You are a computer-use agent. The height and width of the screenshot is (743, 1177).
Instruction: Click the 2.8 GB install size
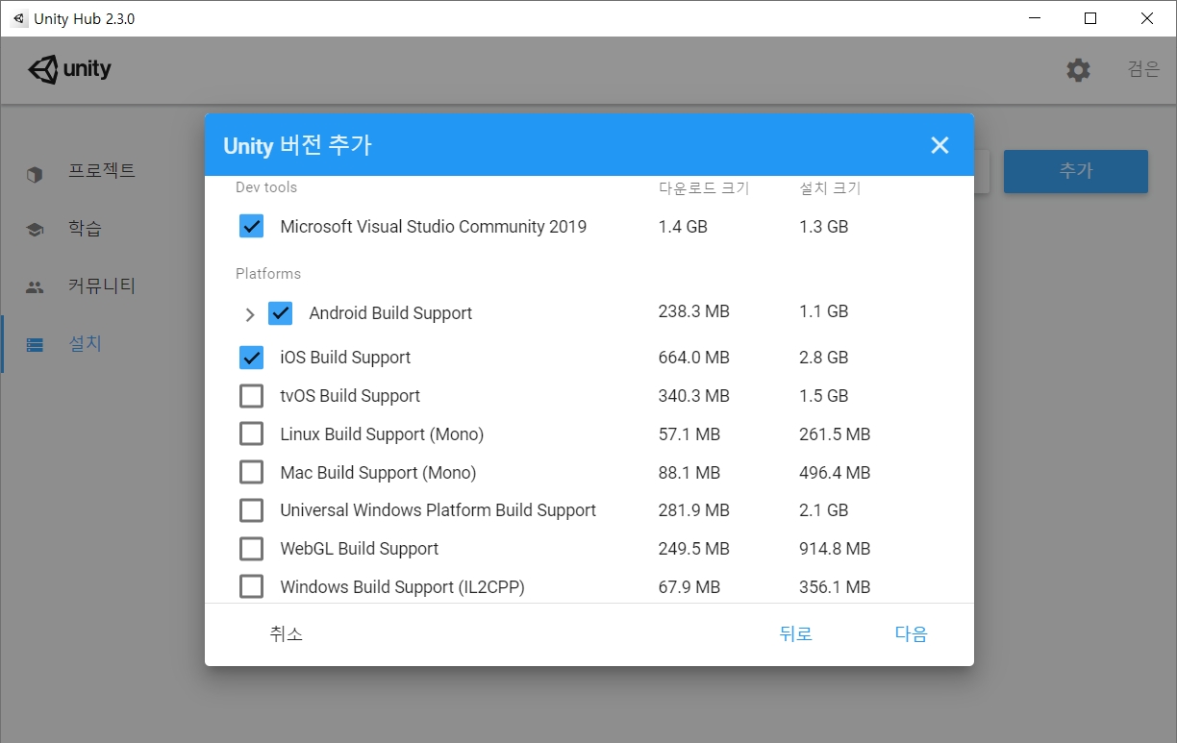[x=824, y=358]
